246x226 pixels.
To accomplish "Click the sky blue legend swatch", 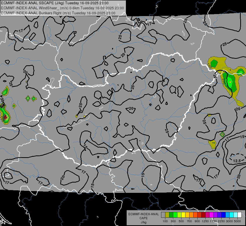I will (227, 215).
